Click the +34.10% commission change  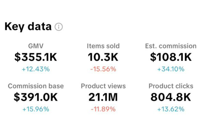tap(171, 69)
